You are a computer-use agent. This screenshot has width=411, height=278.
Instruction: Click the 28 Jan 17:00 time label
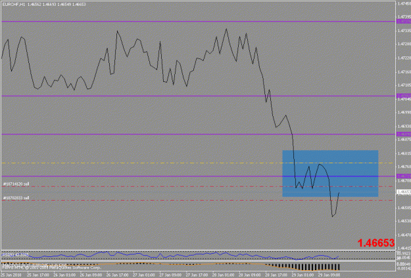(x=277, y=275)
